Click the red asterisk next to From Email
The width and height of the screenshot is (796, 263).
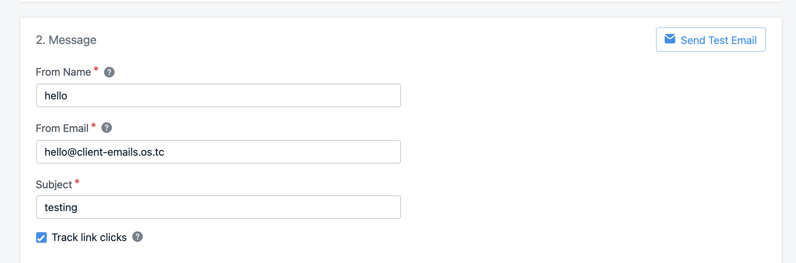coord(93,125)
